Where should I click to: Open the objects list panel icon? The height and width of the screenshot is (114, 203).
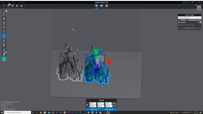point(4,13)
